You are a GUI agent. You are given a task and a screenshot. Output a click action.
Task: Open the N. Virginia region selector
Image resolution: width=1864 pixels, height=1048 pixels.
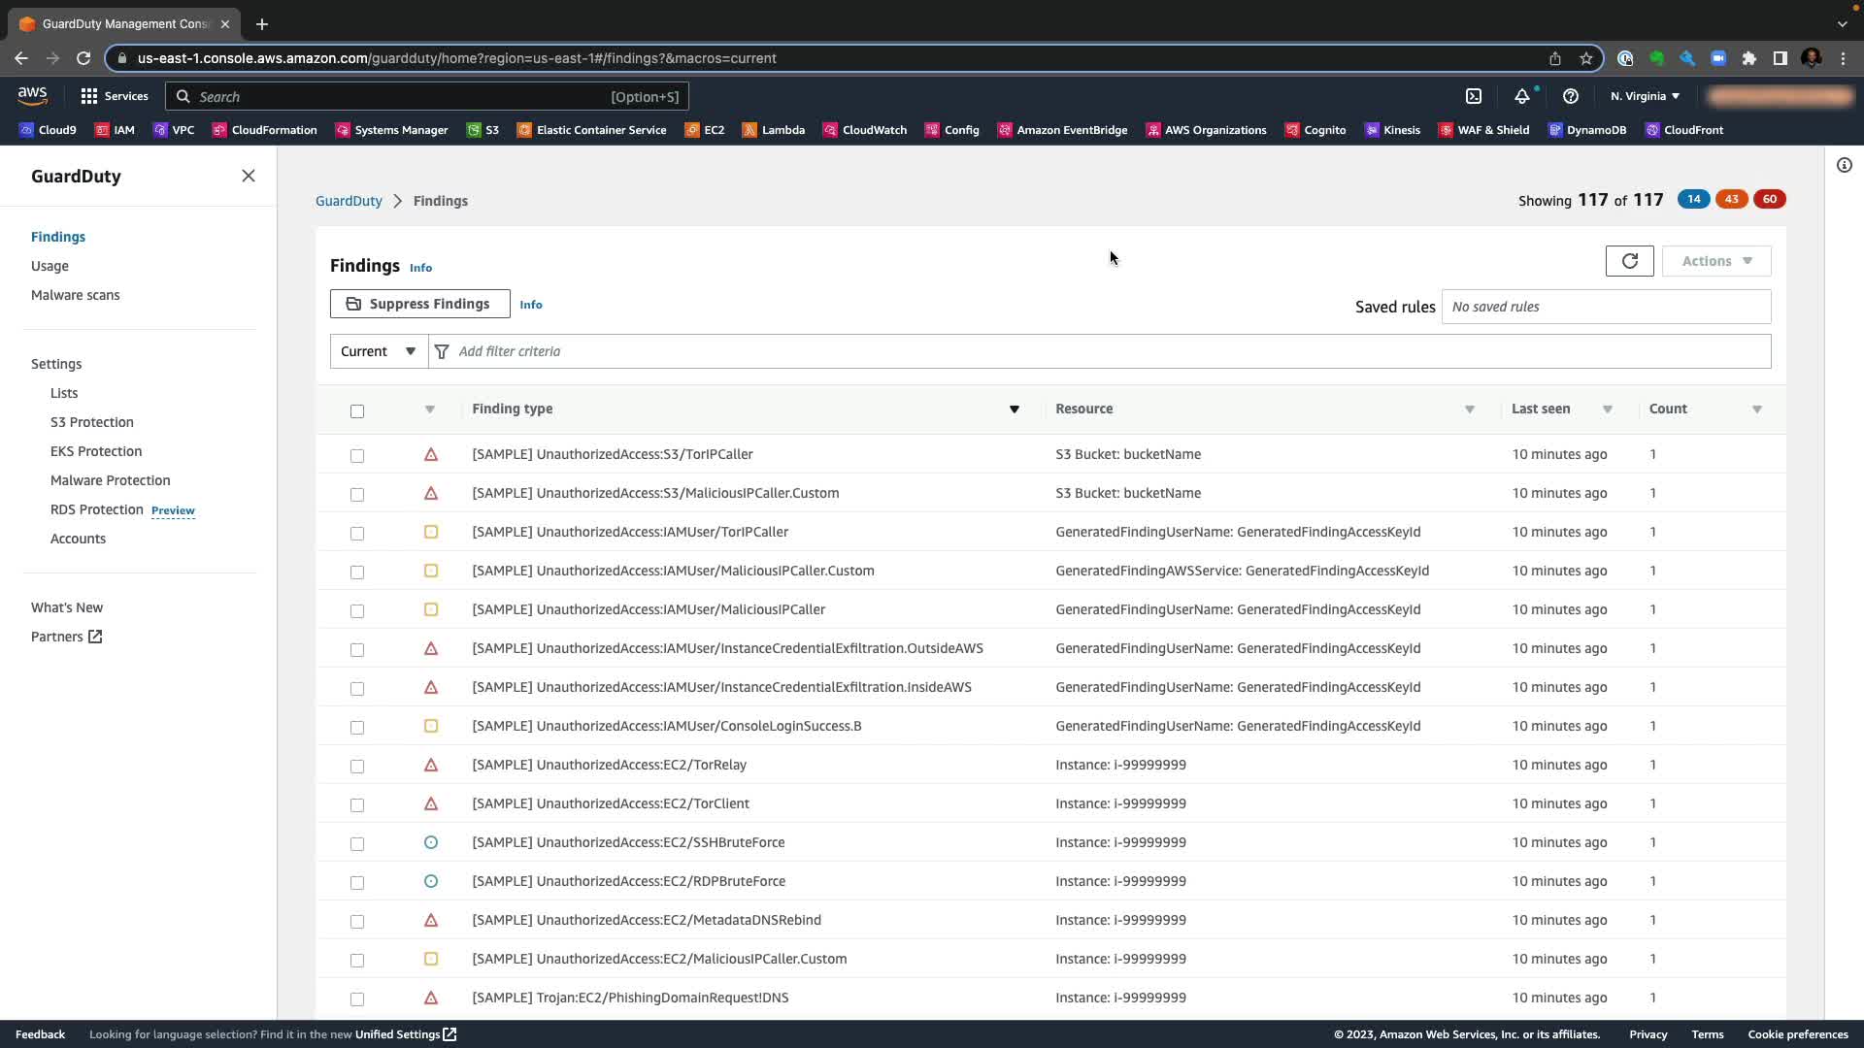(x=1645, y=96)
